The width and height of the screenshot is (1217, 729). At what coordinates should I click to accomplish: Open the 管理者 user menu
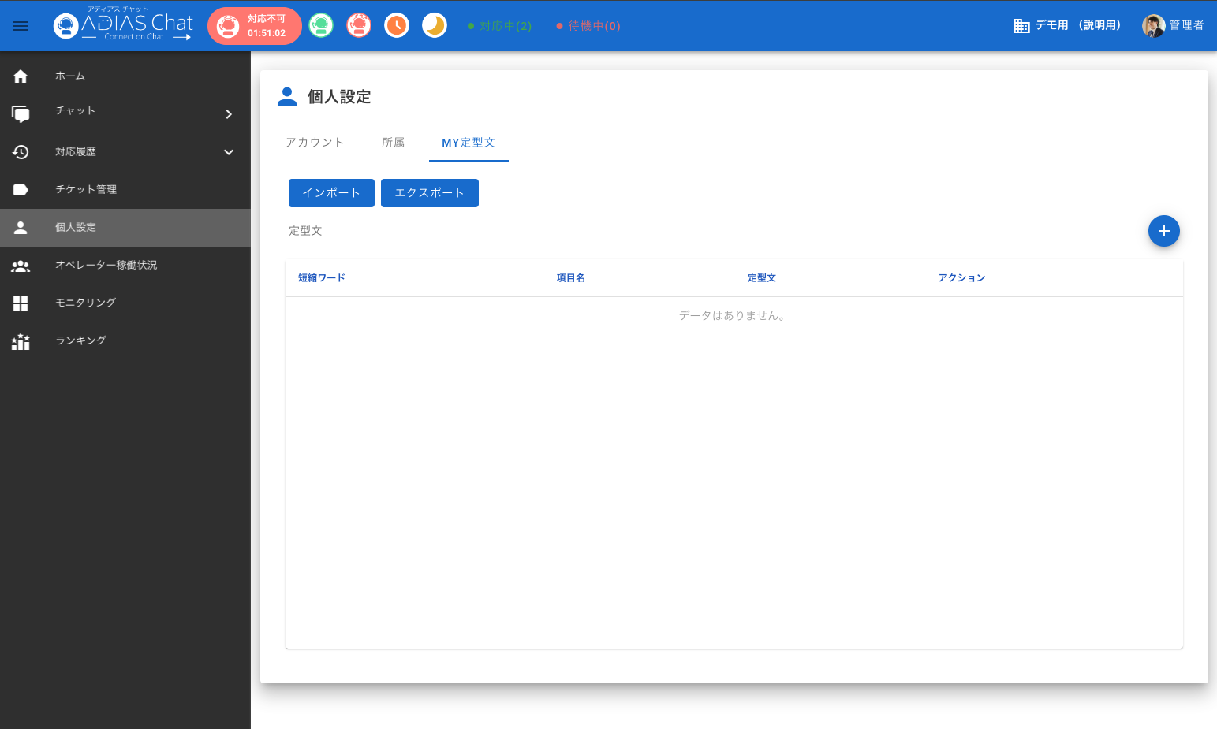point(1173,26)
